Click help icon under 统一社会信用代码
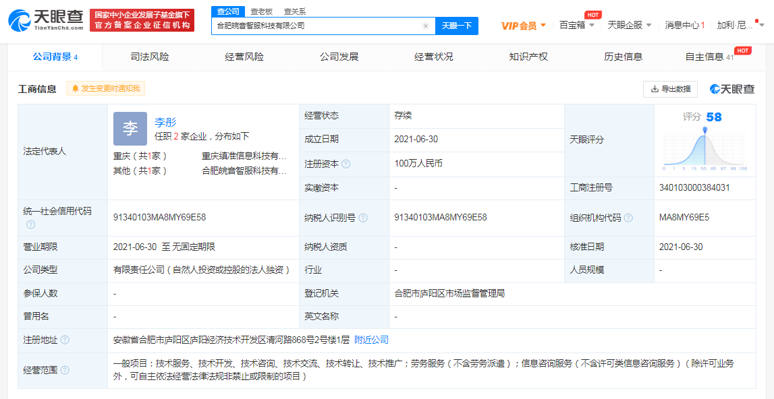This screenshot has height=399, width=774. (30, 224)
